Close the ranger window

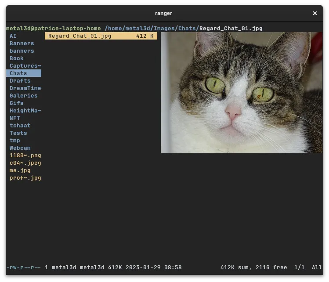tap(315, 13)
